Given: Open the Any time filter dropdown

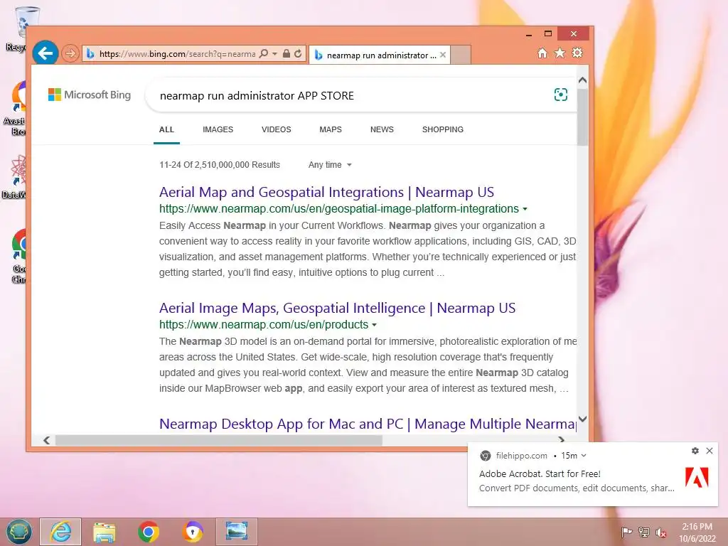Looking at the screenshot, I should pyautogui.click(x=330, y=165).
